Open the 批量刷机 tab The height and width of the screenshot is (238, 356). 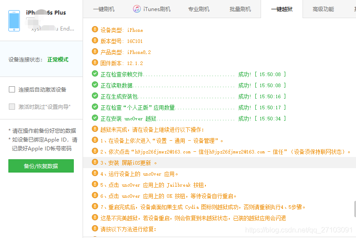click(240, 9)
